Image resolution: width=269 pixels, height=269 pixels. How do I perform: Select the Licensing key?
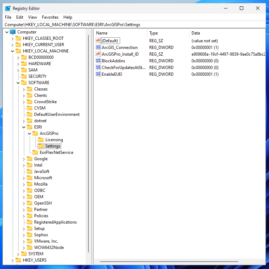[54, 140]
